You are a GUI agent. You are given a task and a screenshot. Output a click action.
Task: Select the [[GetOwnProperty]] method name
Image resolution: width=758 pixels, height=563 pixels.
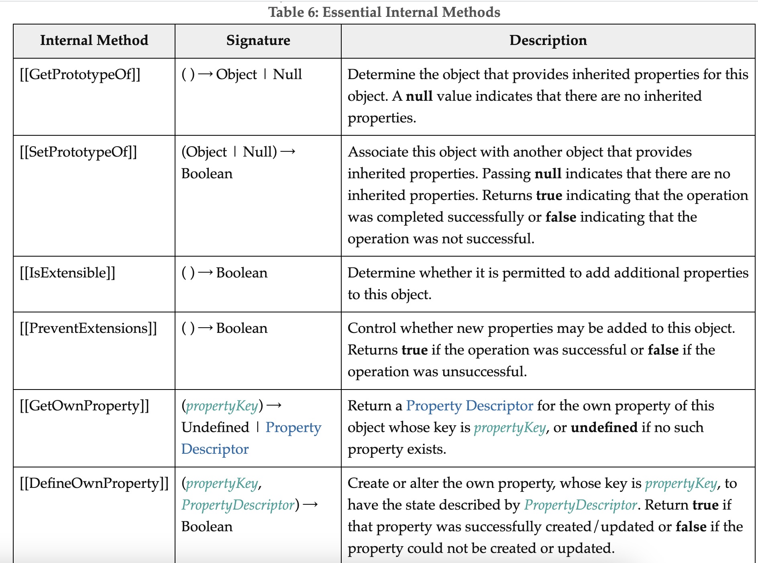pyautogui.click(x=84, y=406)
